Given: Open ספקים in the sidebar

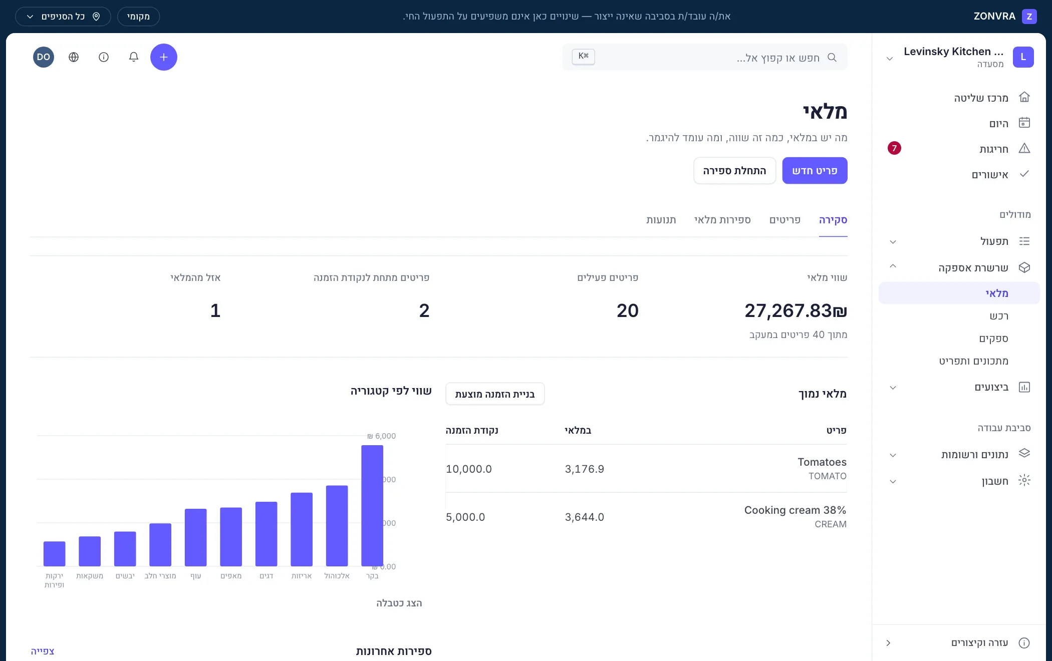Looking at the screenshot, I should [x=959, y=339].
